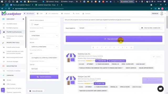Open the CRM menu item

[40, 14]
